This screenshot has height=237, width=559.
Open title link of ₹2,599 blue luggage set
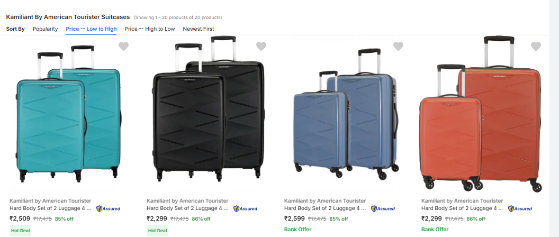click(x=325, y=208)
